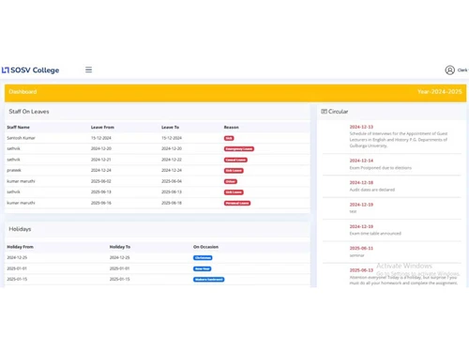
Task: Click the Personal Leave reason badge
Action: coord(237,203)
